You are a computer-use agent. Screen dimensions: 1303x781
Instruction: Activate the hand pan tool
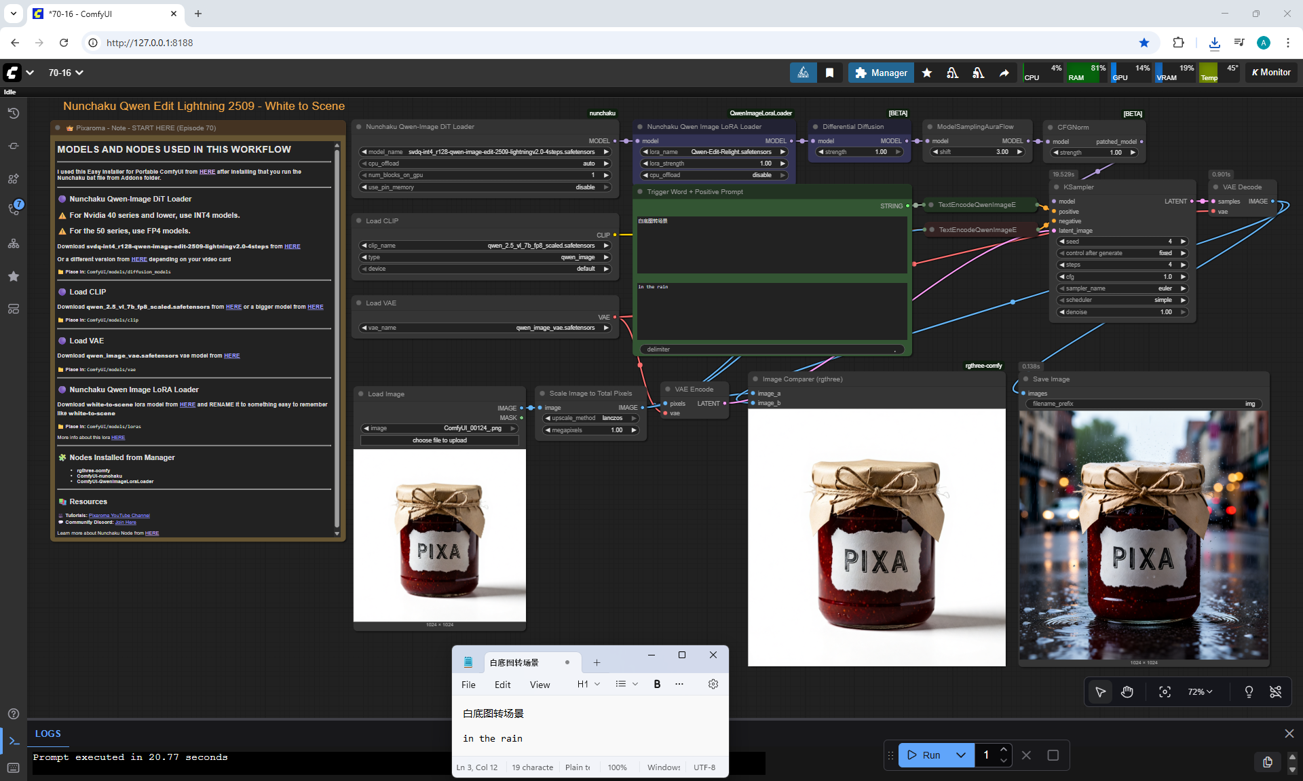point(1127,691)
